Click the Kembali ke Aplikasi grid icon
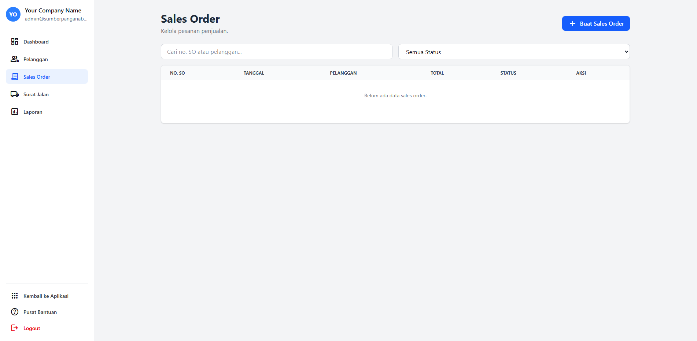697x341 pixels. (15, 296)
